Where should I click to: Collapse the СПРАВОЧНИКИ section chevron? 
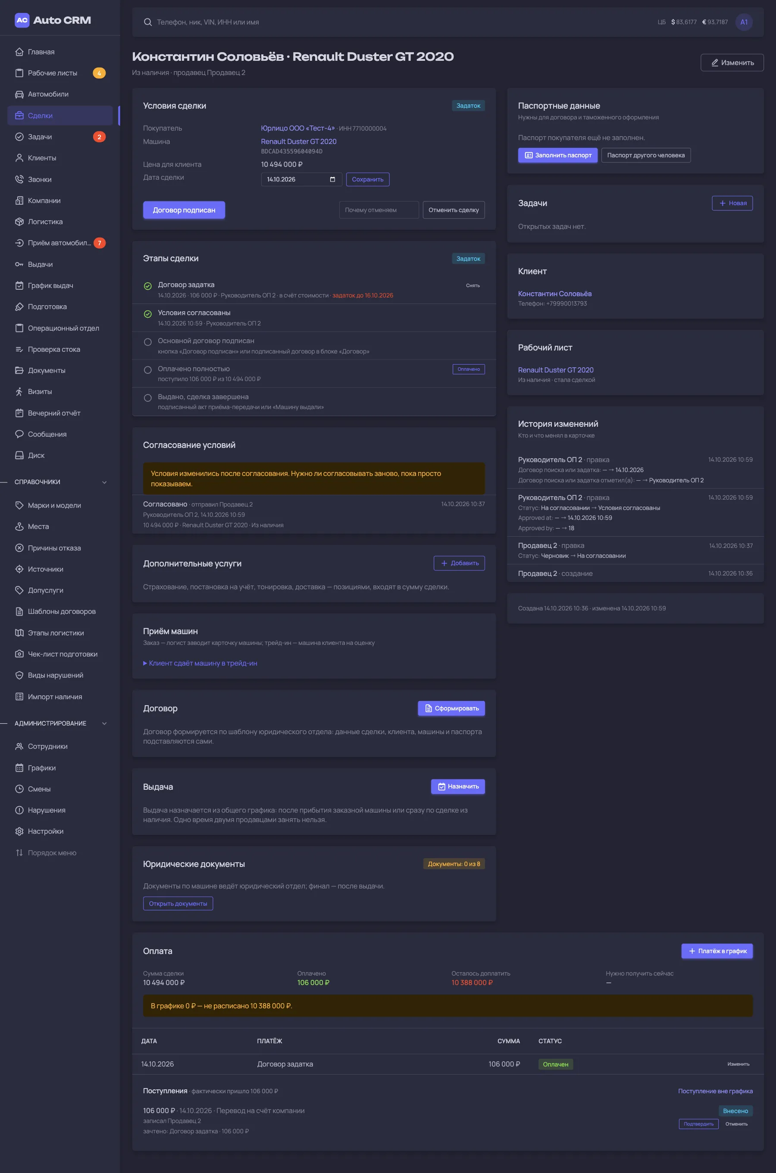tap(104, 482)
